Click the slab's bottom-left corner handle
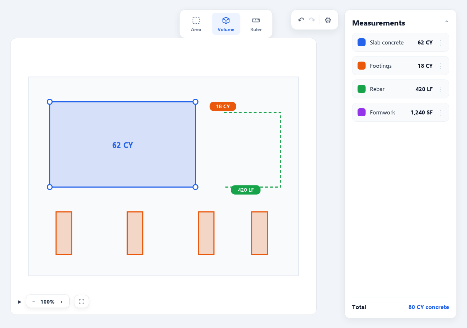This screenshot has height=328, width=467. pos(50,187)
